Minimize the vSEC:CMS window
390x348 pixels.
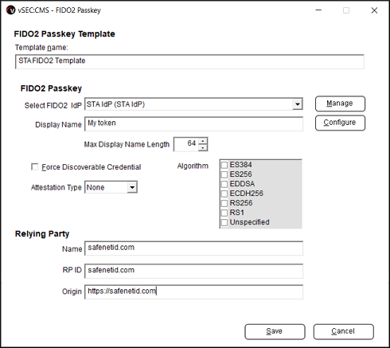click(x=318, y=10)
